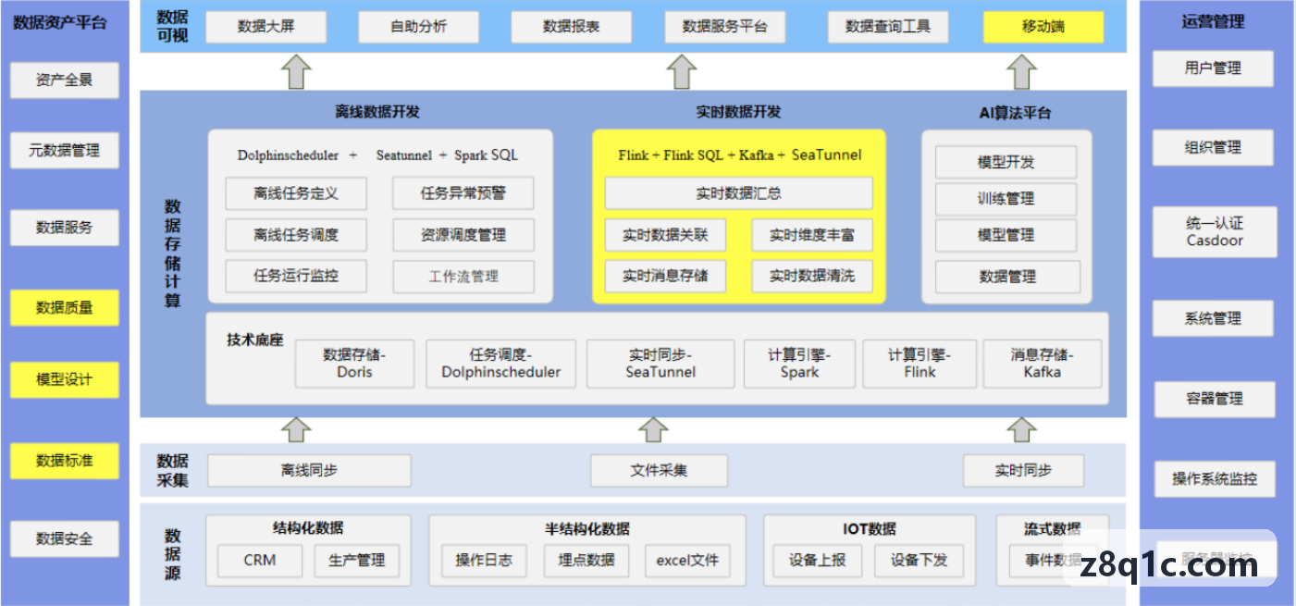Select the 自助分析 box
This screenshot has width=1296, height=606.
pos(419,27)
